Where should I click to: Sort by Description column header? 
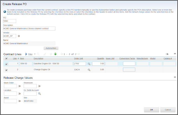click(38, 58)
